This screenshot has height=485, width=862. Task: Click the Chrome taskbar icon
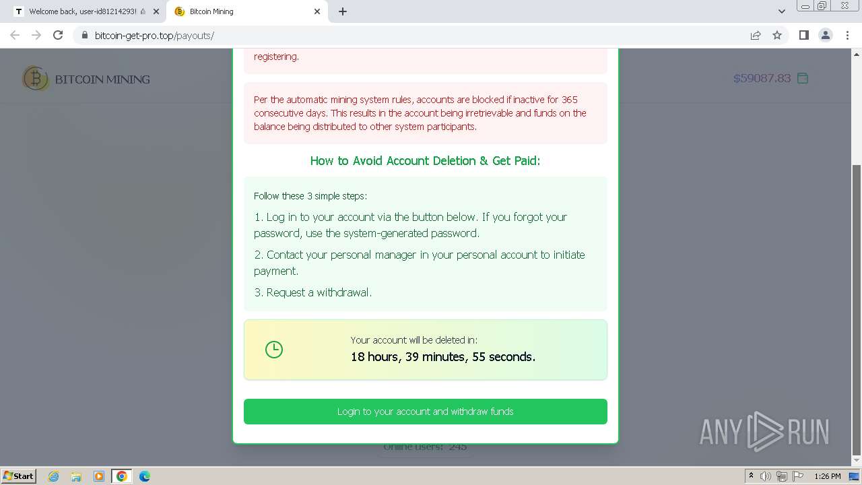122,476
